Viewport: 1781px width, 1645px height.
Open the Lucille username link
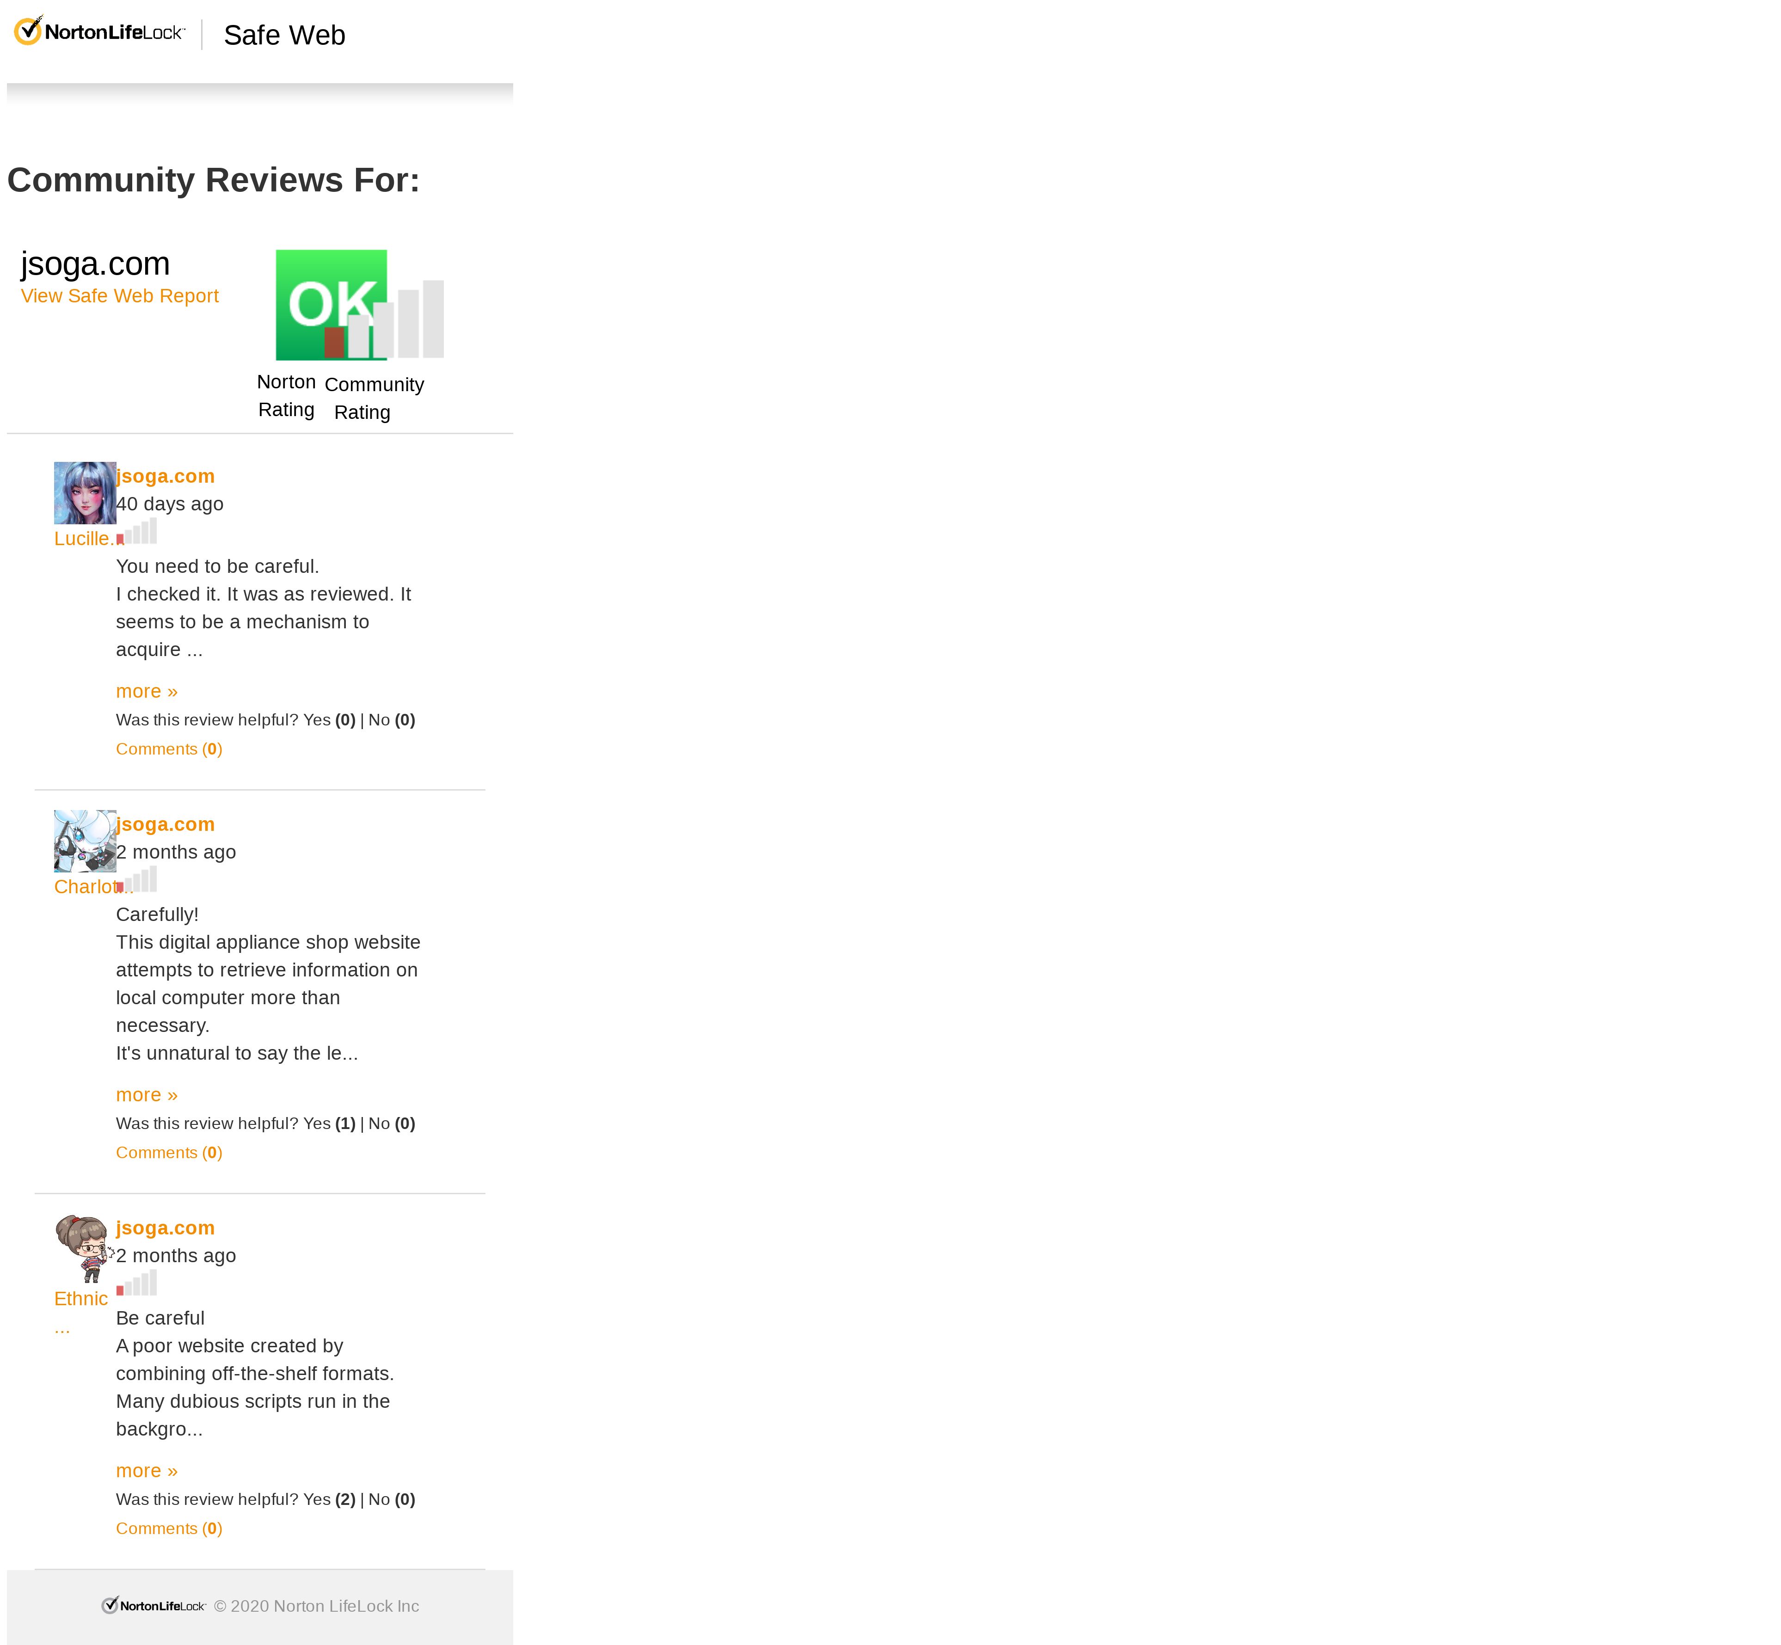tap(85, 539)
